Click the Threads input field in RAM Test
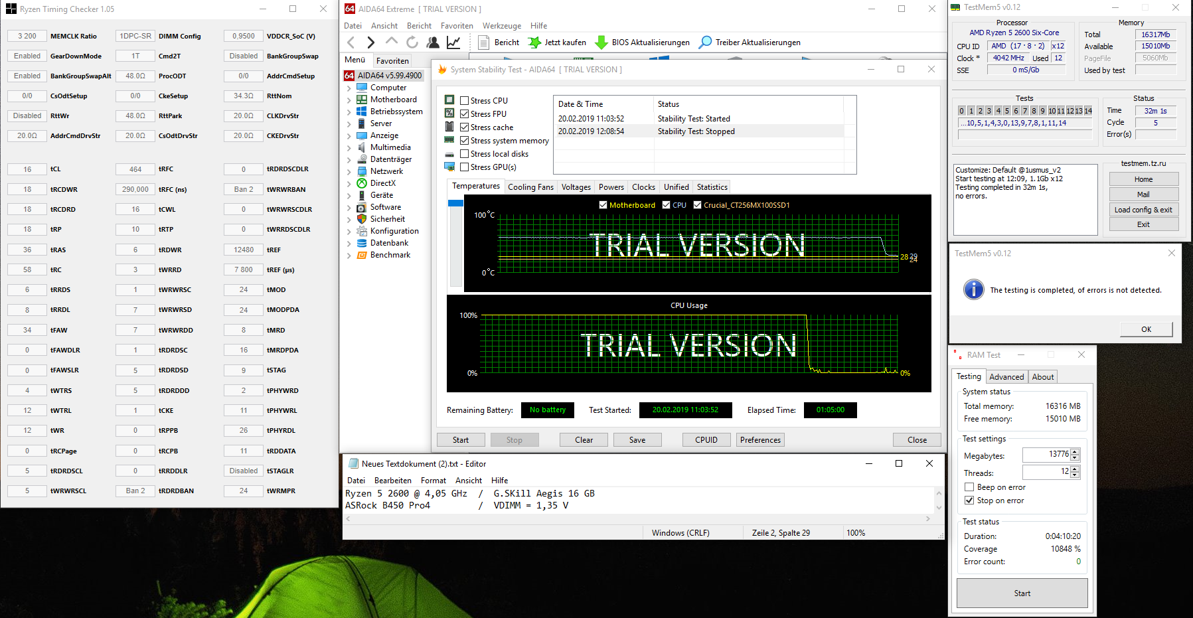The image size is (1193, 618). pyautogui.click(x=1046, y=472)
